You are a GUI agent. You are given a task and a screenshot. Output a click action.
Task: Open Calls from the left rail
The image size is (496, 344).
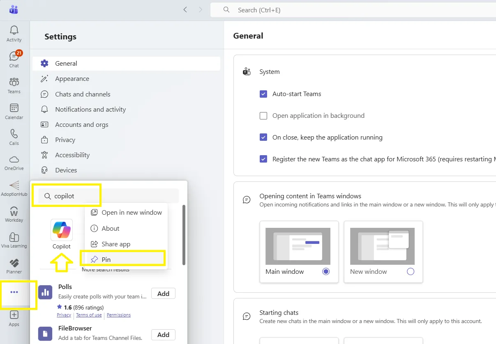tap(14, 137)
